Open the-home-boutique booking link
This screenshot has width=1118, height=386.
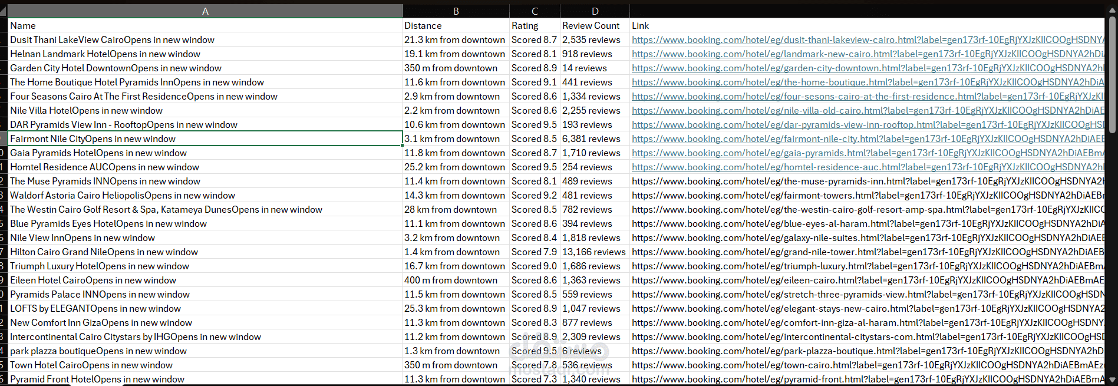coord(868,83)
